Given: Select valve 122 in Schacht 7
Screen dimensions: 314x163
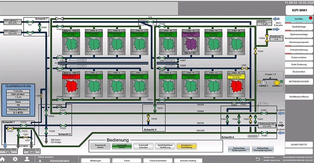Looking at the screenshot, I should coord(30,32).
